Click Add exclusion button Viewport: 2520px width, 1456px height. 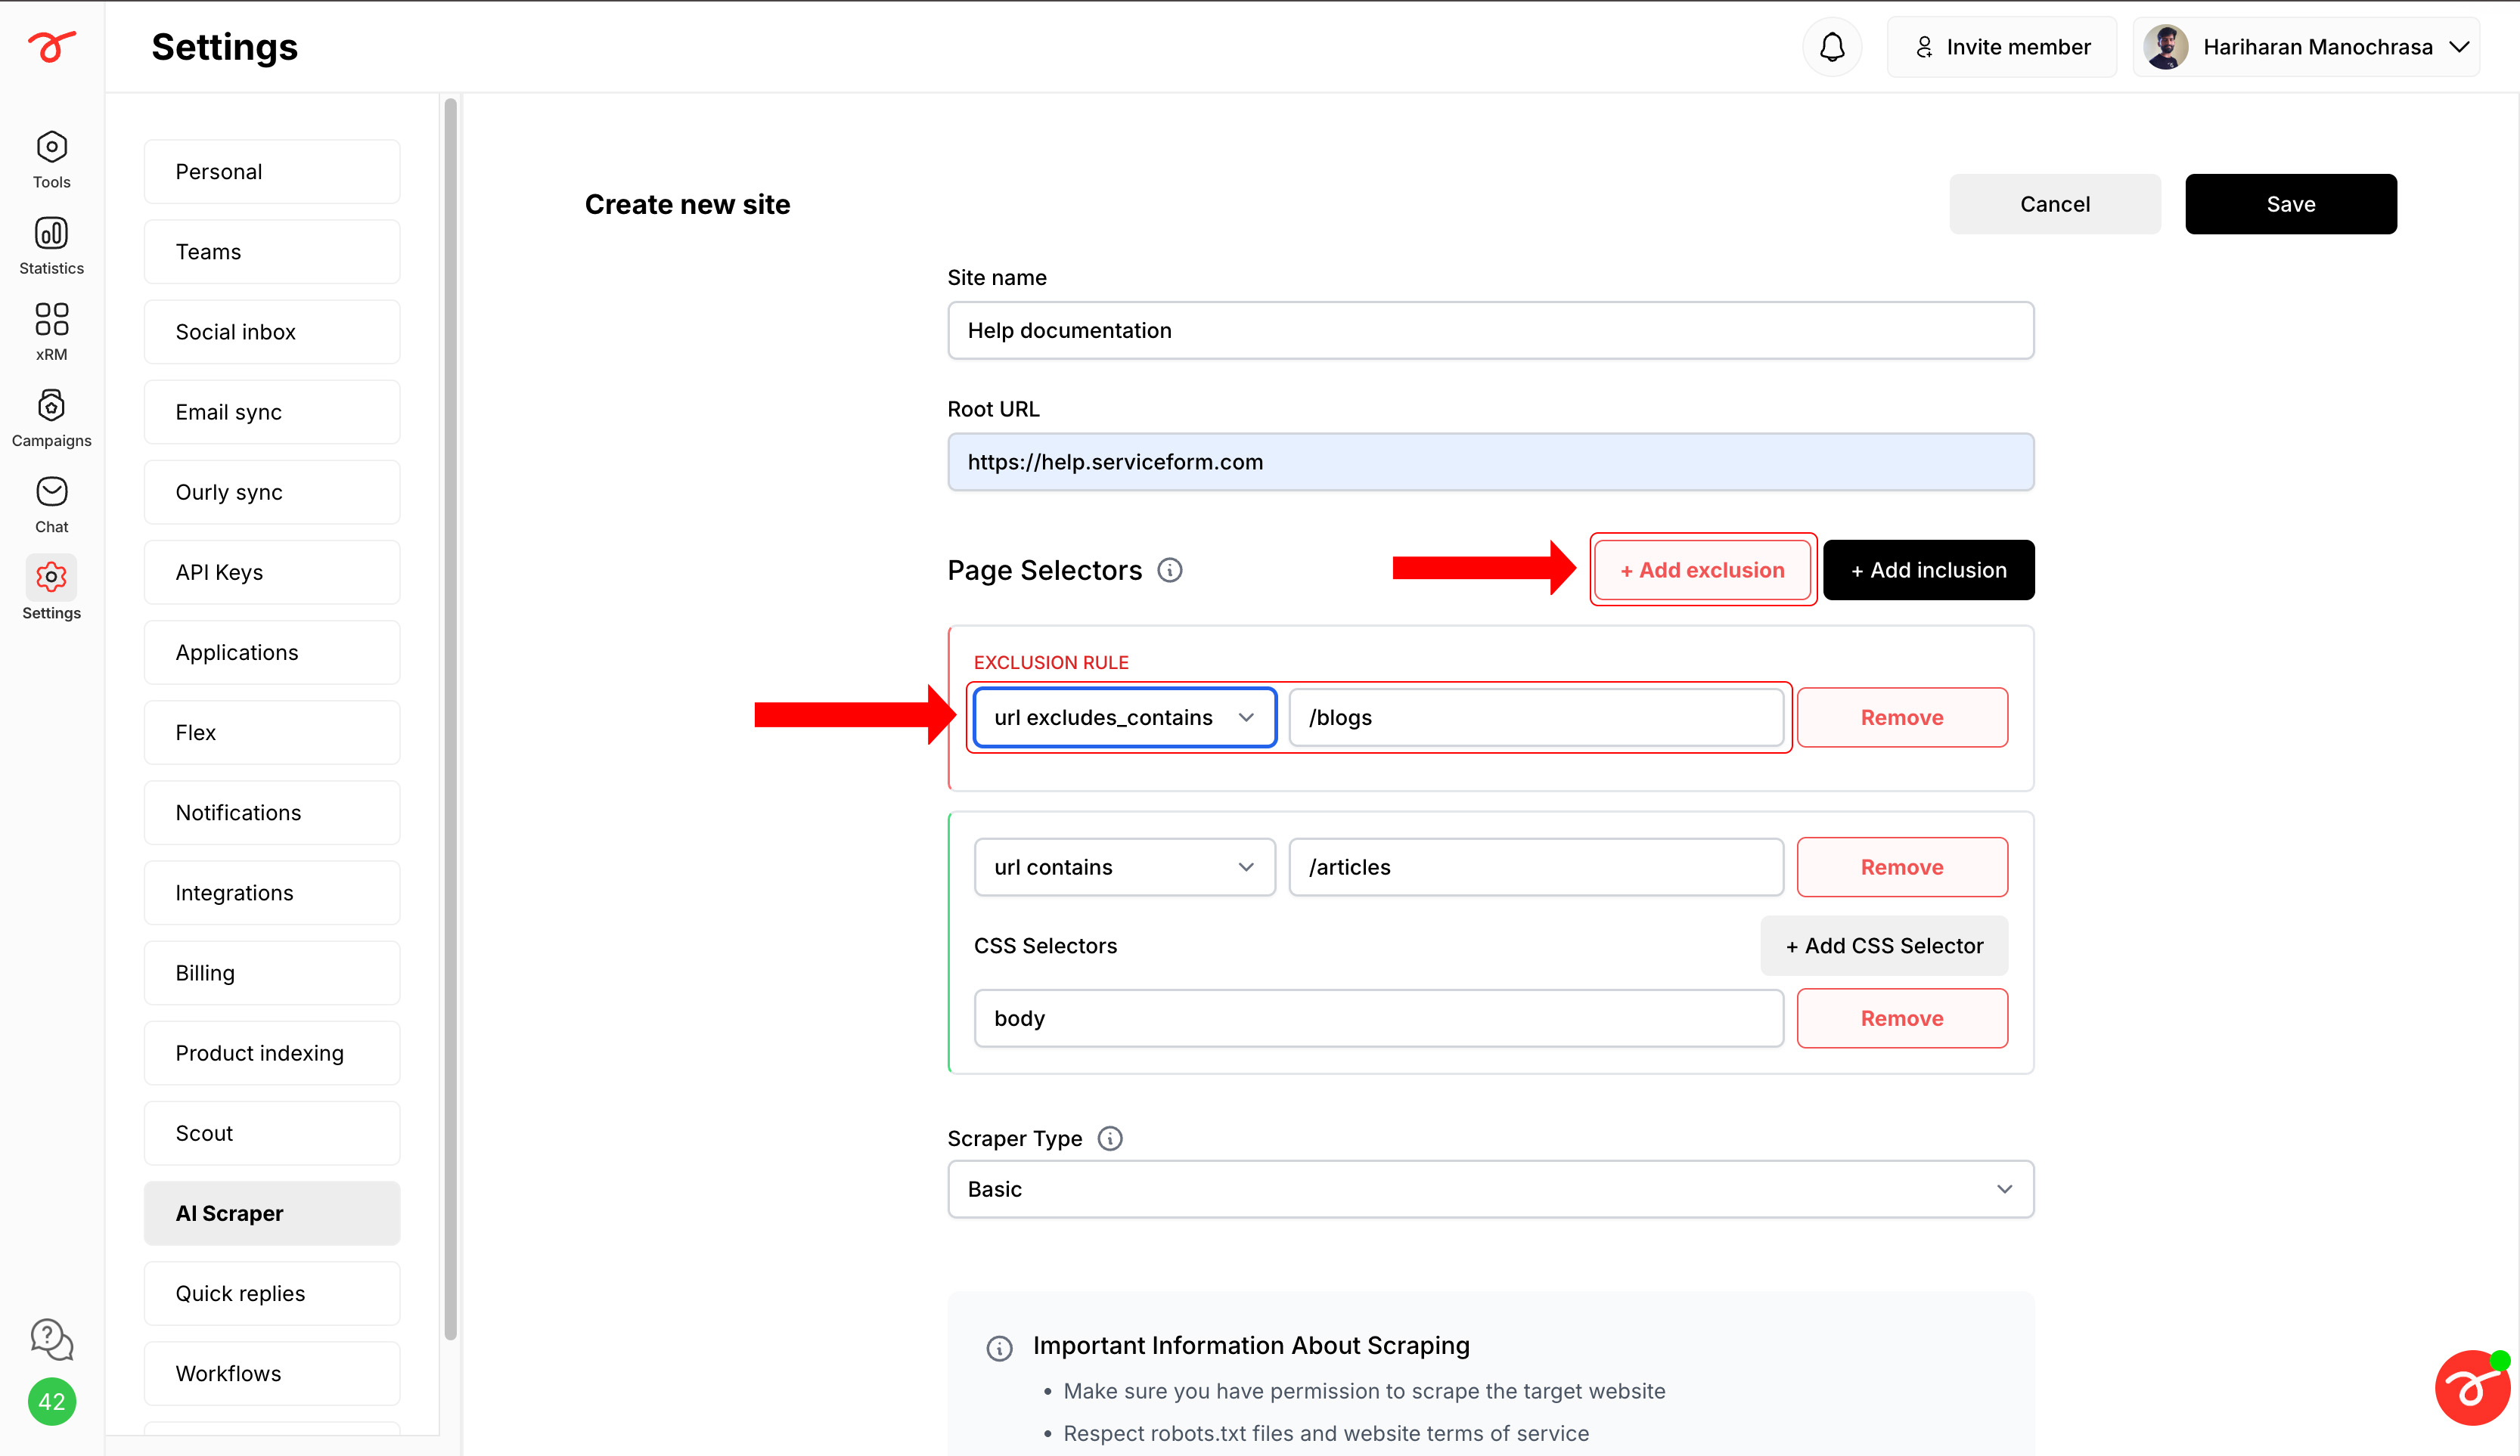coord(1702,569)
